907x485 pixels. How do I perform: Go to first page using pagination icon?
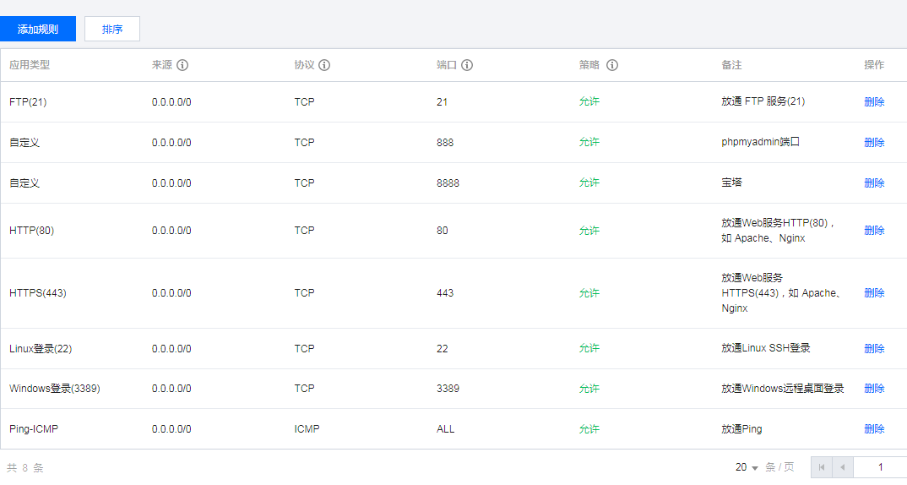822,467
